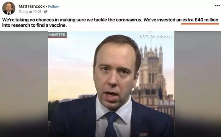The width and height of the screenshot is (221, 137).
Task: Click the Matt Hancock name link
Action: pyautogui.click(x=32, y=6)
